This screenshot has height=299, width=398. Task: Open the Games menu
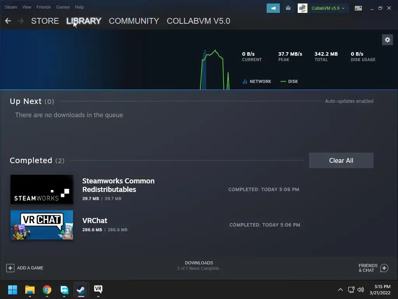tap(63, 7)
